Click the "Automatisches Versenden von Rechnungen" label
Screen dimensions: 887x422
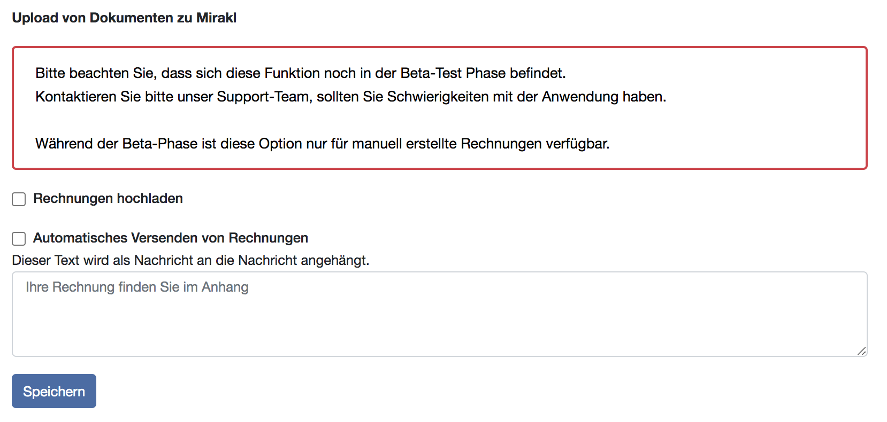click(x=171, y=238)
